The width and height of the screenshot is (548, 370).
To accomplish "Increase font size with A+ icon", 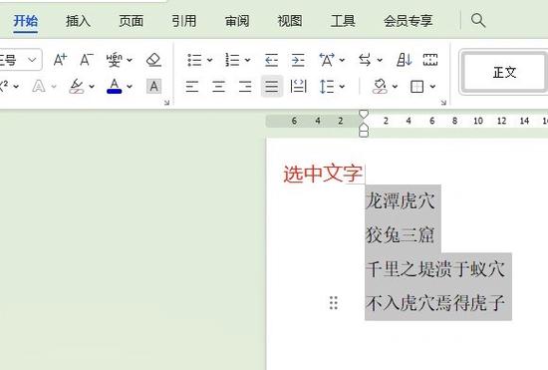I will [x=60, y=60].
